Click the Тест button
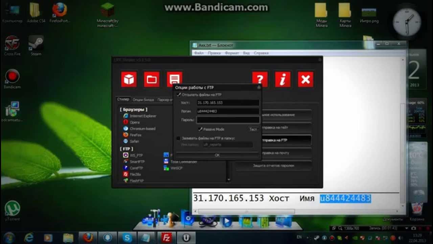Viewport: 433px width, 244px height. [253, 129]
